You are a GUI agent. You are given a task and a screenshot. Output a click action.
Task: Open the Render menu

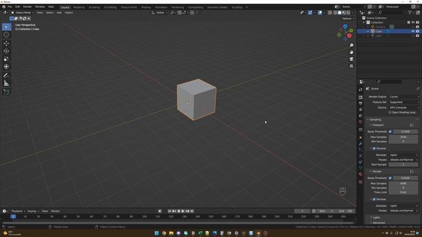coord(27,7)
